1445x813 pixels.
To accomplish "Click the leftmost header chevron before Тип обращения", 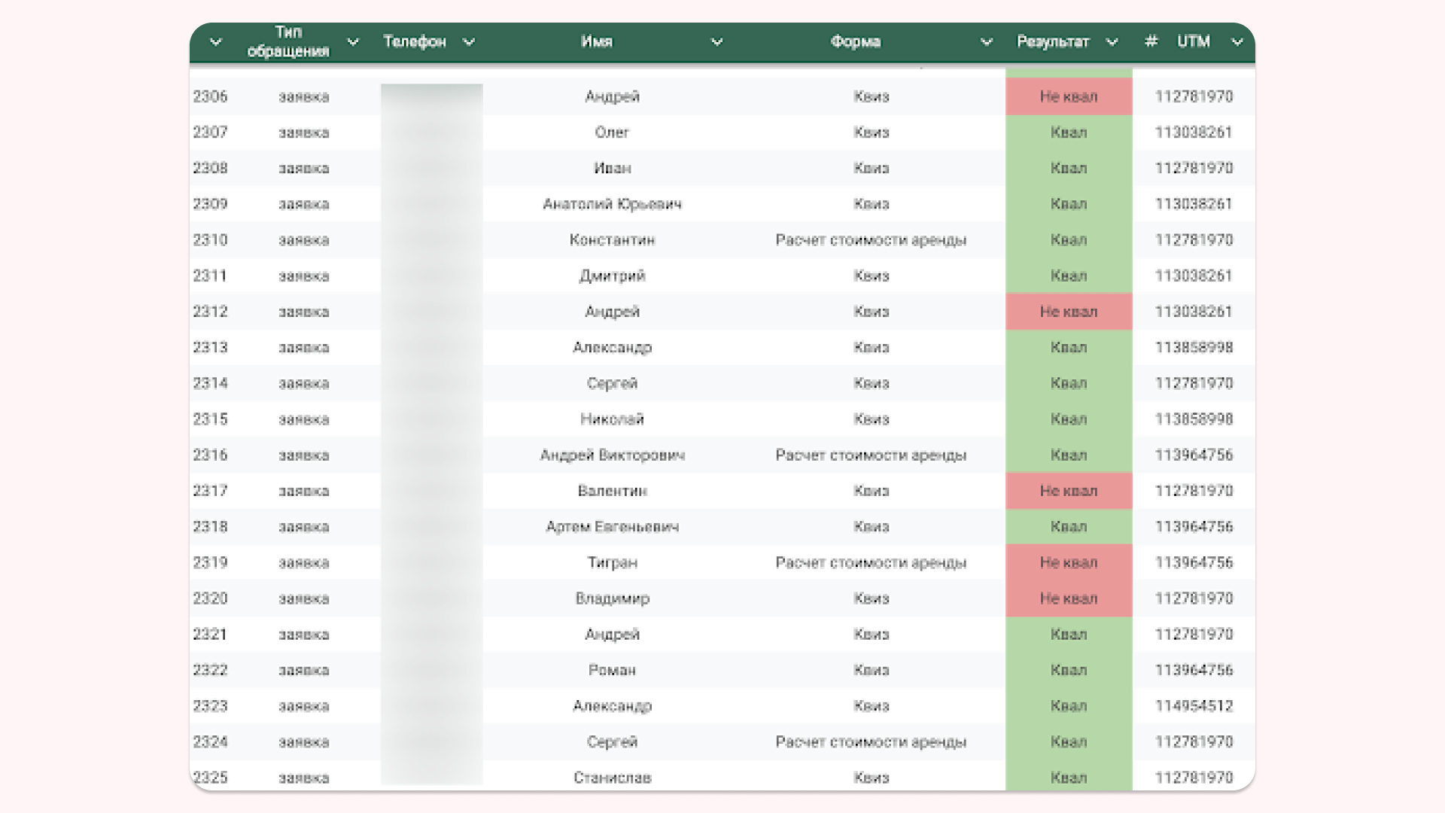I will click(215, 42).
